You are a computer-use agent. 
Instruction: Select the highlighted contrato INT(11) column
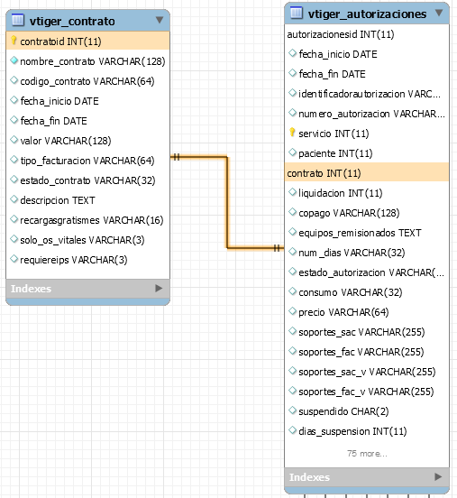[x=367, y=173]
